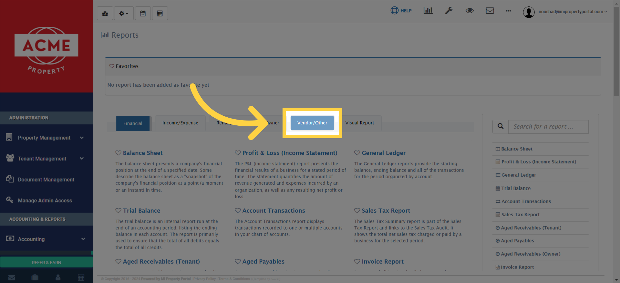Click the page vertical scrollbar thumb
The width and height of the screenshot is (620, 283).
(x=616, y=51)
